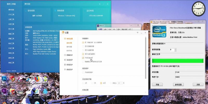
Task: Enable 开启密码保护 checkbox
Action: click(83, 73)
